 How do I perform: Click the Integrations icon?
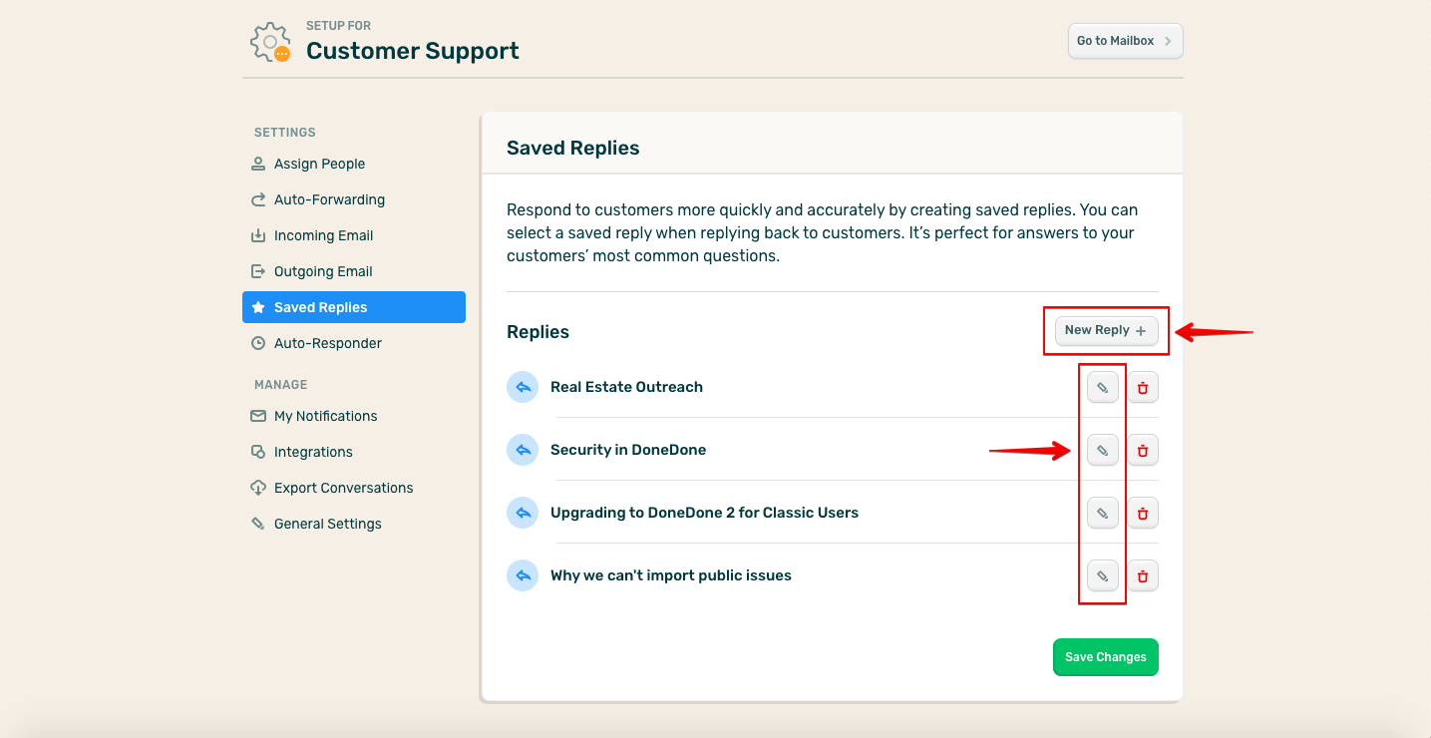(x=258, y=452)
